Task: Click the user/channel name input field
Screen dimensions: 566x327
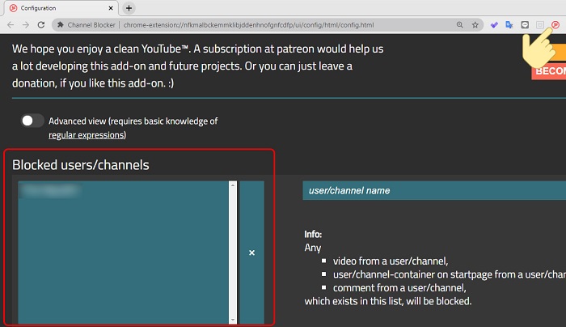Action: (433, 191)
